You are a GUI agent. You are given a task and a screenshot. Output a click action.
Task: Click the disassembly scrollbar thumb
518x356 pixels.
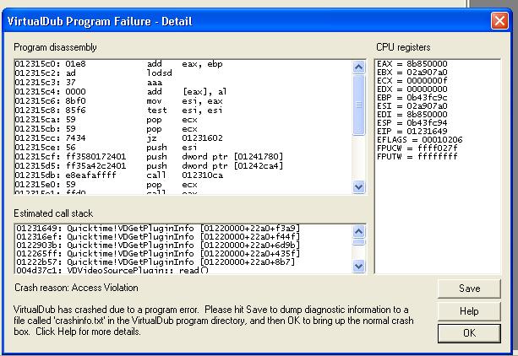click(358, 105)
